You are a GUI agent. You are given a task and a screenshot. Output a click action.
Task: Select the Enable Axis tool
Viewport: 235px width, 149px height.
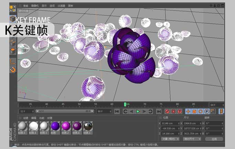(13, 62)
